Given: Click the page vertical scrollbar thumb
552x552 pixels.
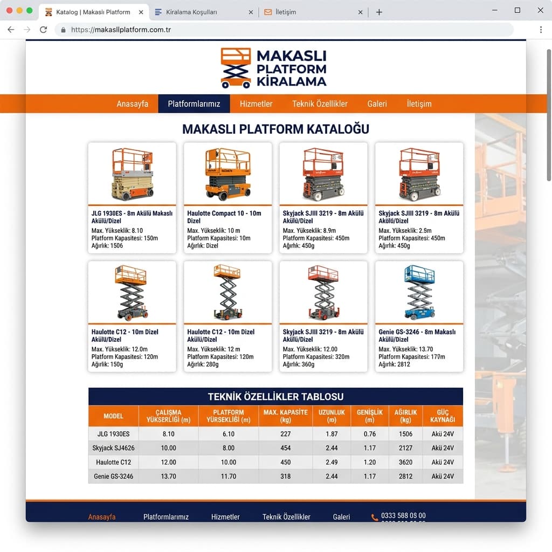Looking at the screenshot, I should [x=549, y=115].
